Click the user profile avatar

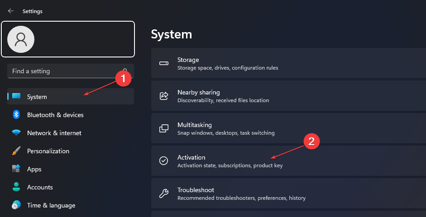21,39
